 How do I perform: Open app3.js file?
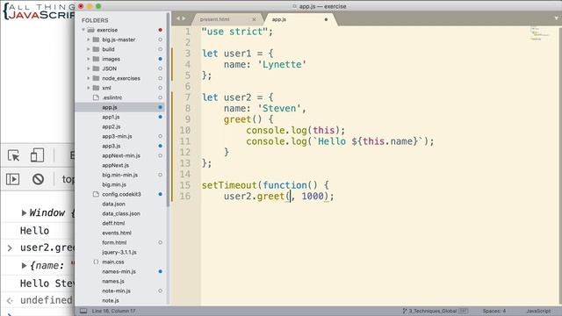pos(112,146)
